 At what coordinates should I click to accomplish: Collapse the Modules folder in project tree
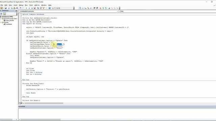click(x=1, y=22)
